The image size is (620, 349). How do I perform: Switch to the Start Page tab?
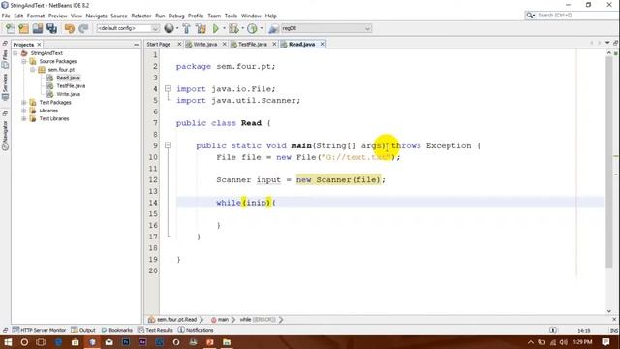159,44
